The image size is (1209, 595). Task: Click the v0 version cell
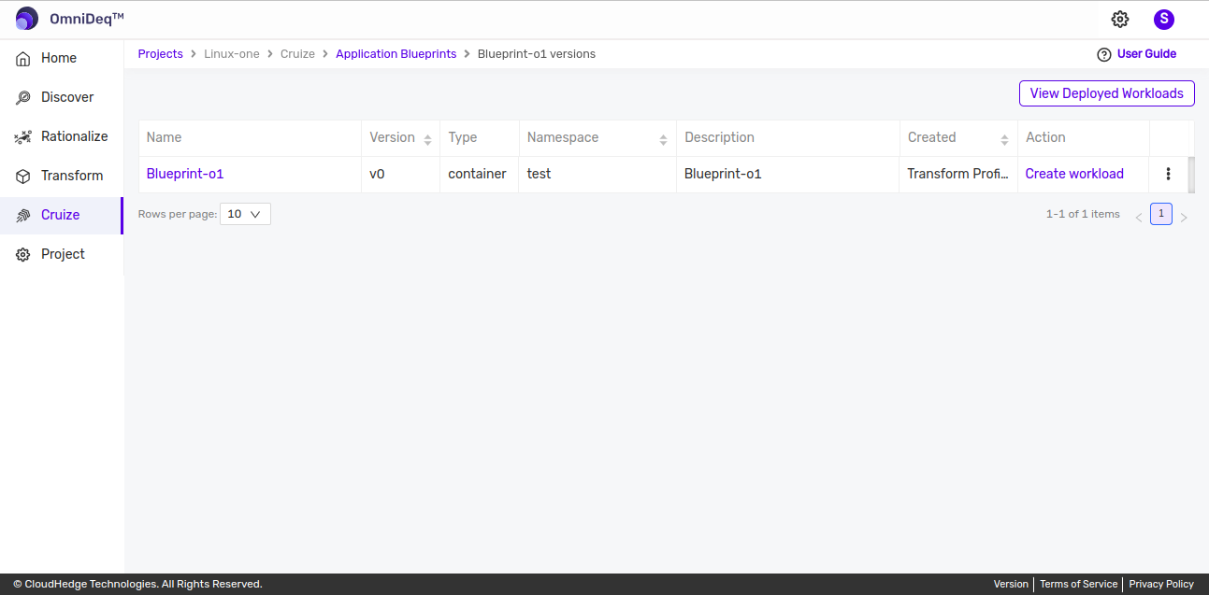tap(401, 175)
